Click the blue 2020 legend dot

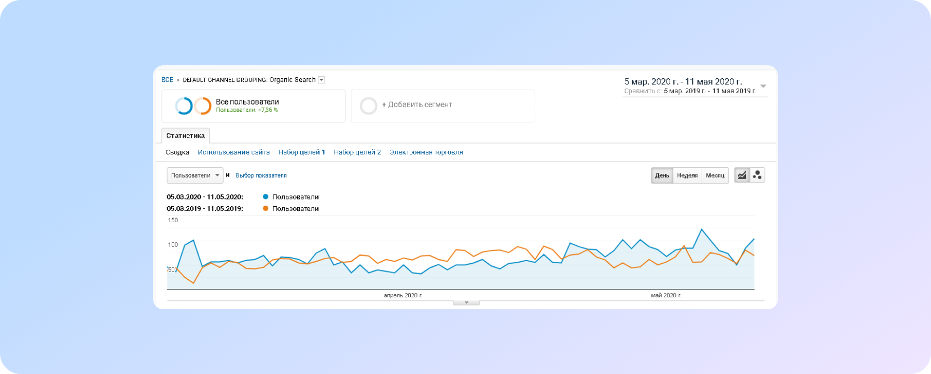266,197
